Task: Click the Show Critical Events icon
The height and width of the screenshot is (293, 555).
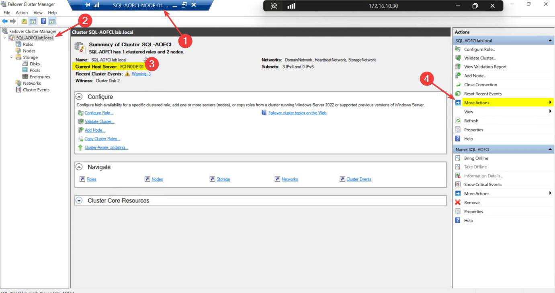Action: (x=457, y=184)
